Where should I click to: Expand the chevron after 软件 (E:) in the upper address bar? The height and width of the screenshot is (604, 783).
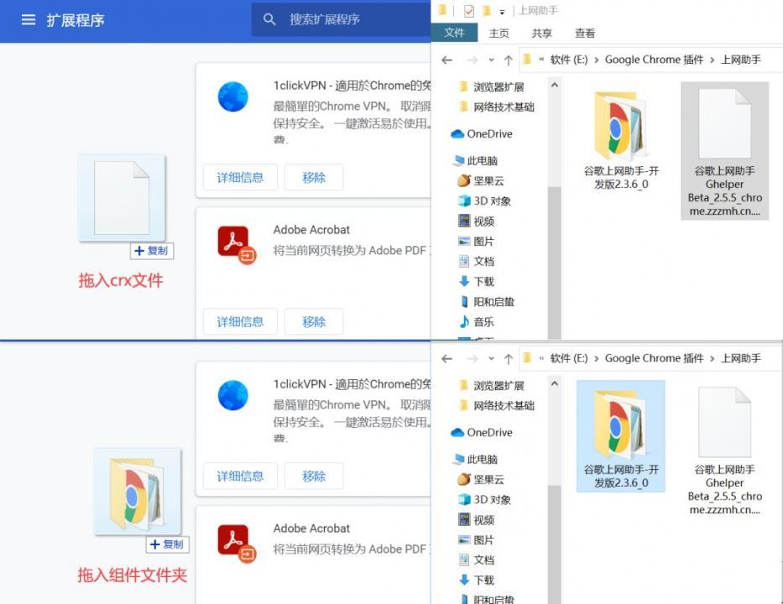596,60
